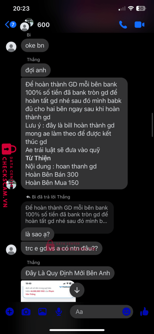154x334 pixels.
Task: Open the photo gallery picker
Action: (x=42, y=312)
